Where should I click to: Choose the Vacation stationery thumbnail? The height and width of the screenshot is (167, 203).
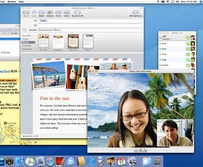pos(73,41)
